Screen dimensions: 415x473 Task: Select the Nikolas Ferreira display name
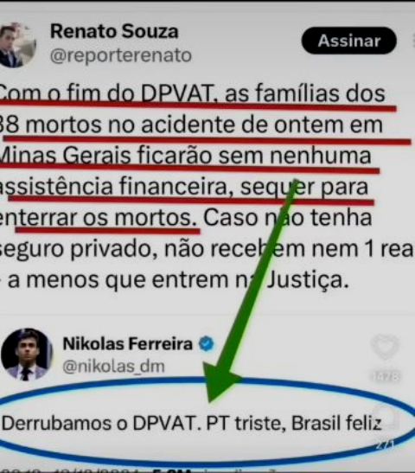point(128,343)
